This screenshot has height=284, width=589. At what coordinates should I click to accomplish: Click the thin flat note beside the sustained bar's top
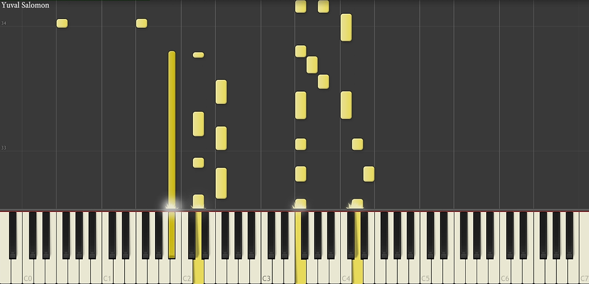tap(198, 55)
